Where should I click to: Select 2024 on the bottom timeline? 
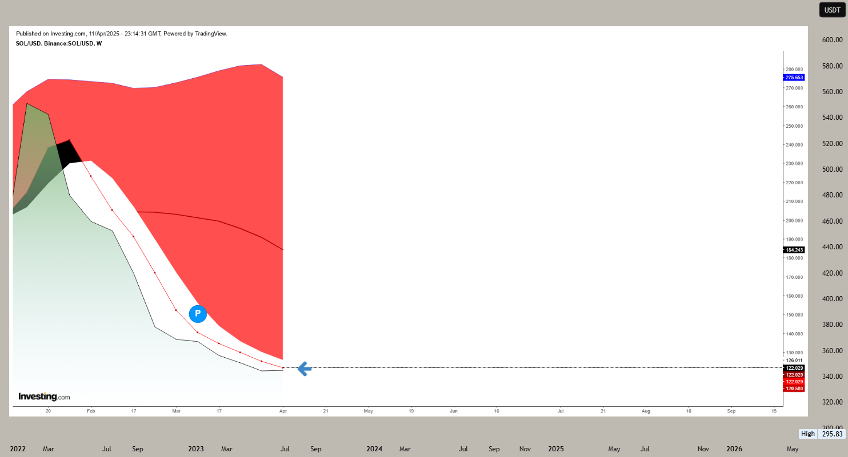click(374, 449)
